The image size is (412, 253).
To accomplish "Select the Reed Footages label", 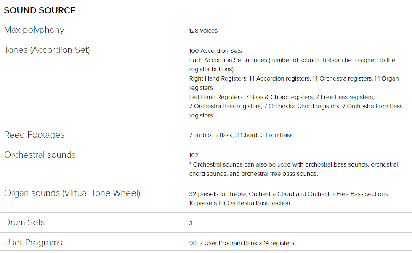I will [x=34, y=135].
